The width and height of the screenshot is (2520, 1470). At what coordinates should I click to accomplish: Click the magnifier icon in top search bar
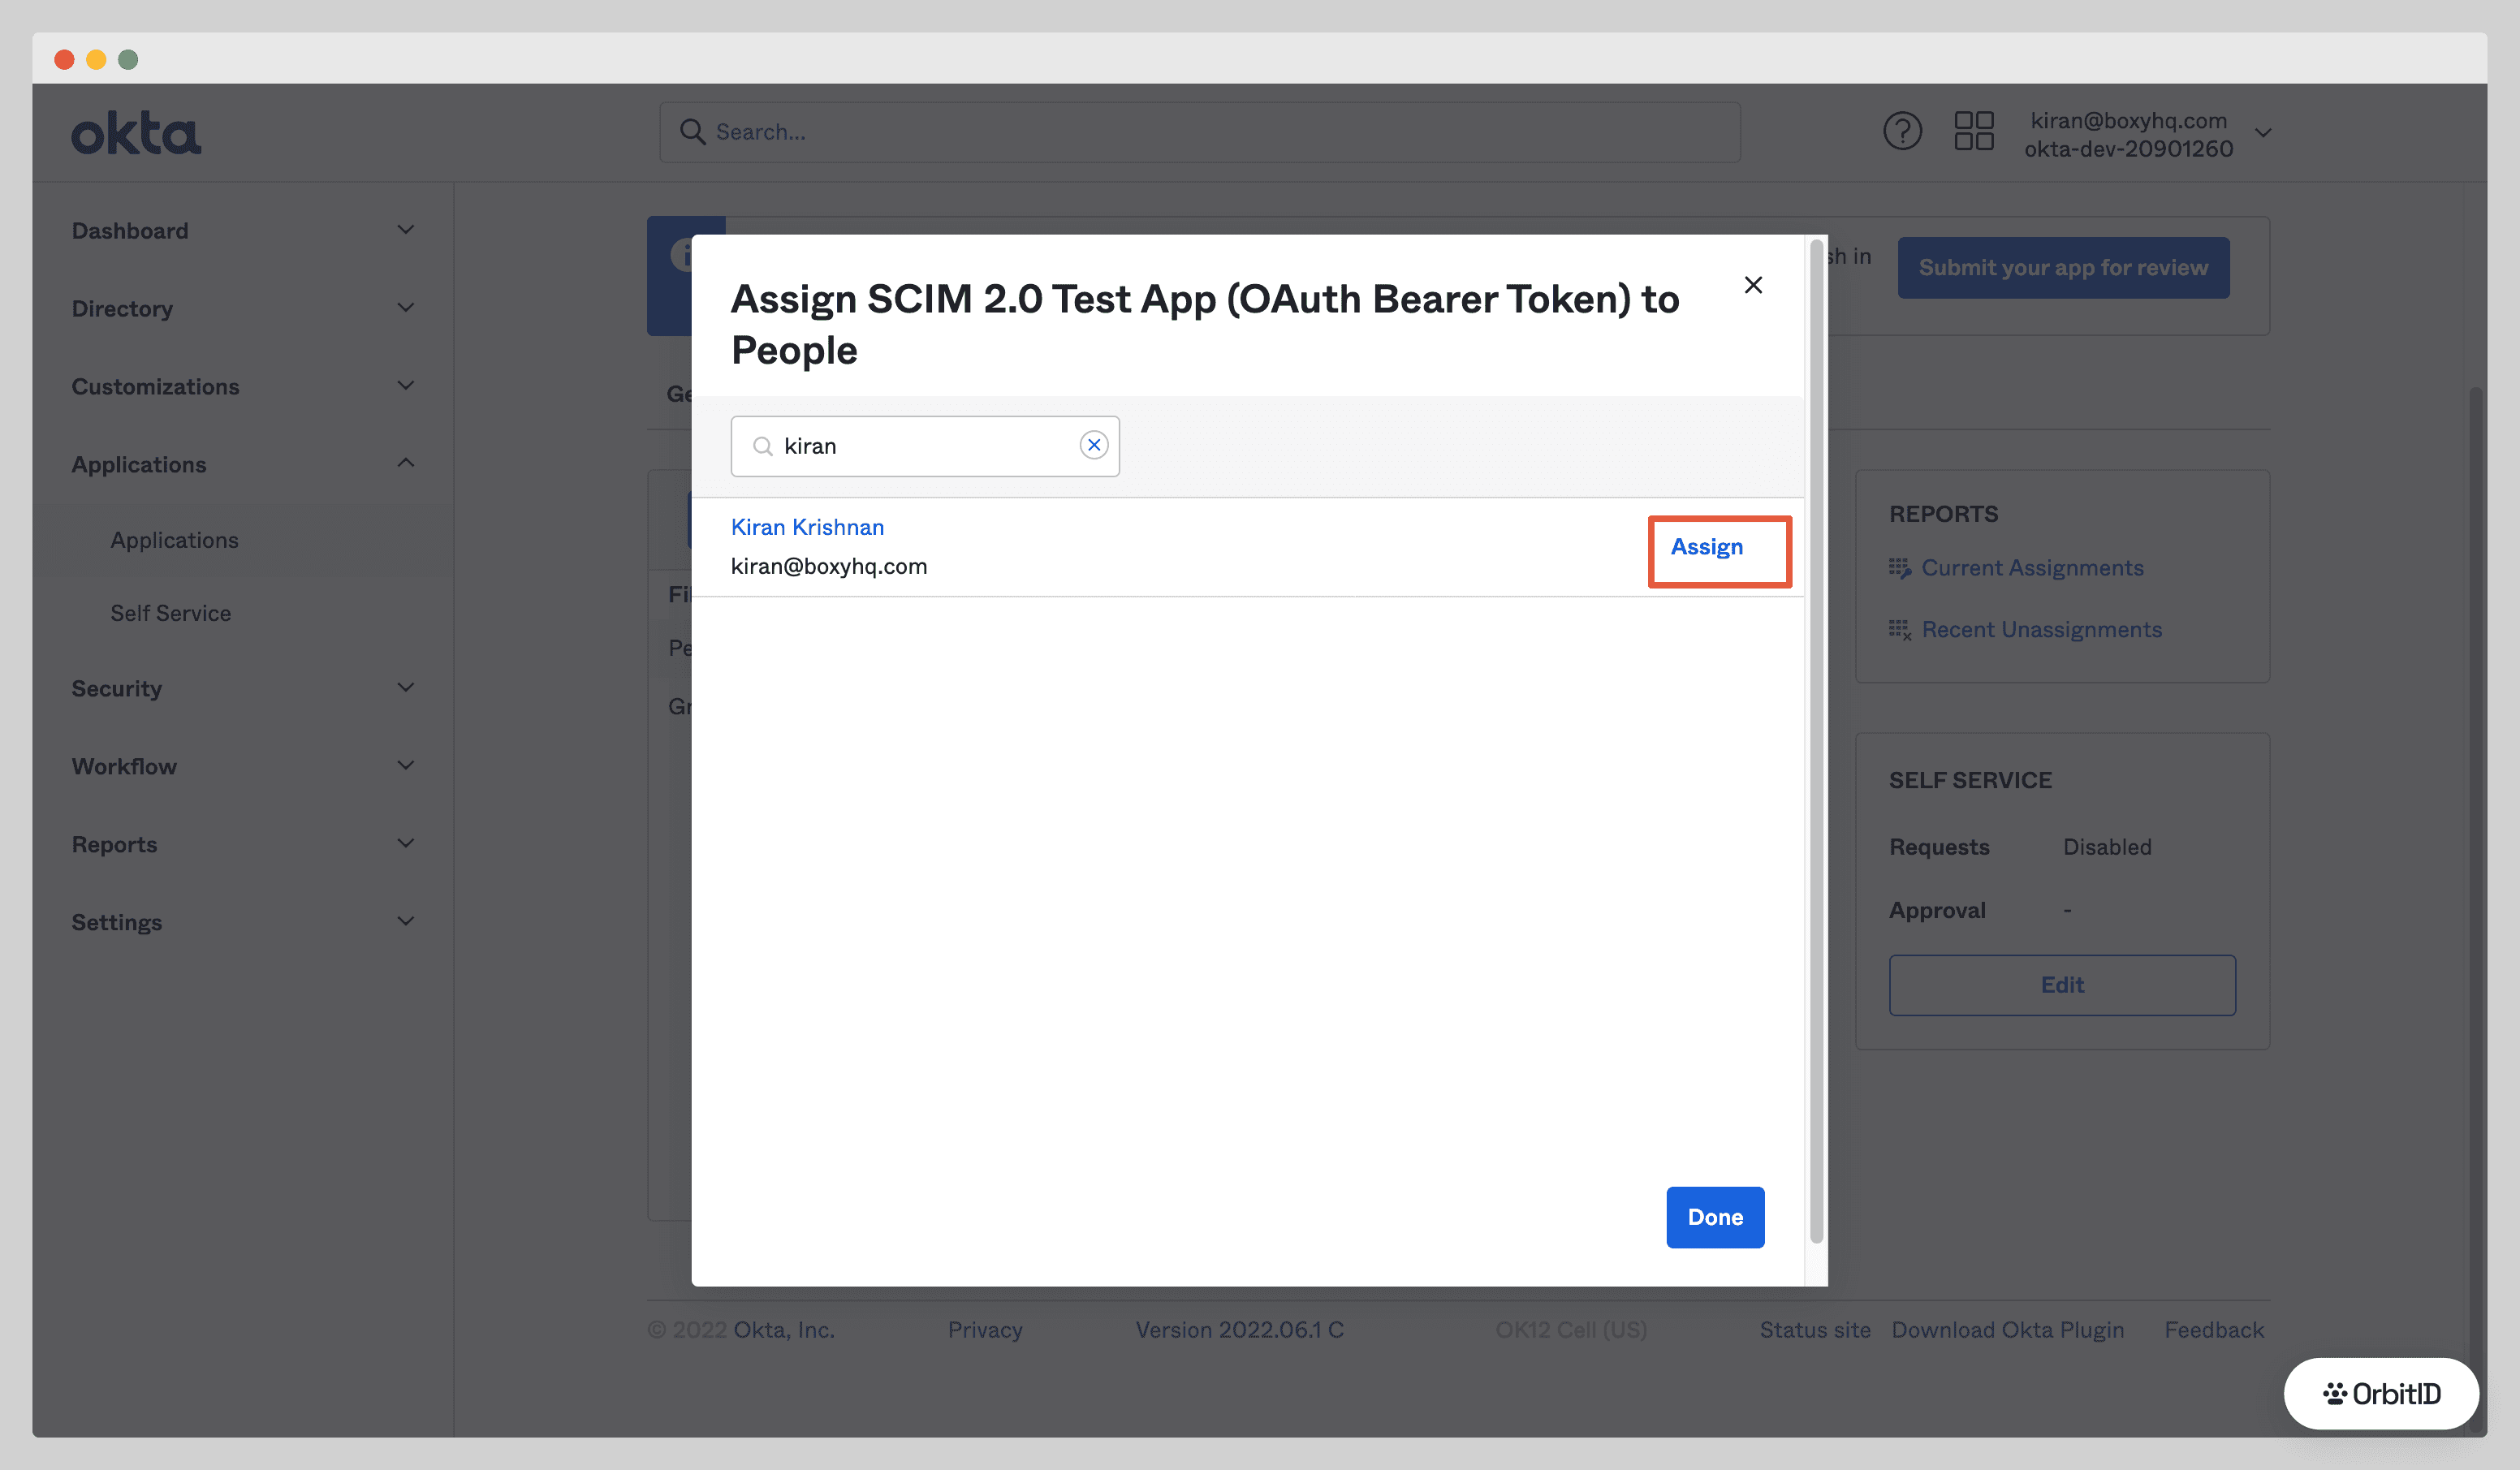(692, 132)
